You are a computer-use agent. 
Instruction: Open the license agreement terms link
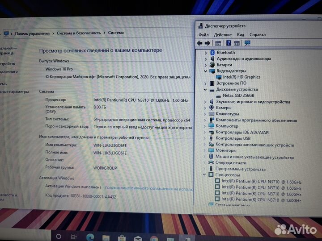coord(148,188)
